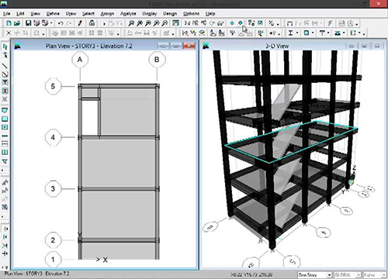Open the Define menu
Screen dimensions: 388x279
click(53, 14)
